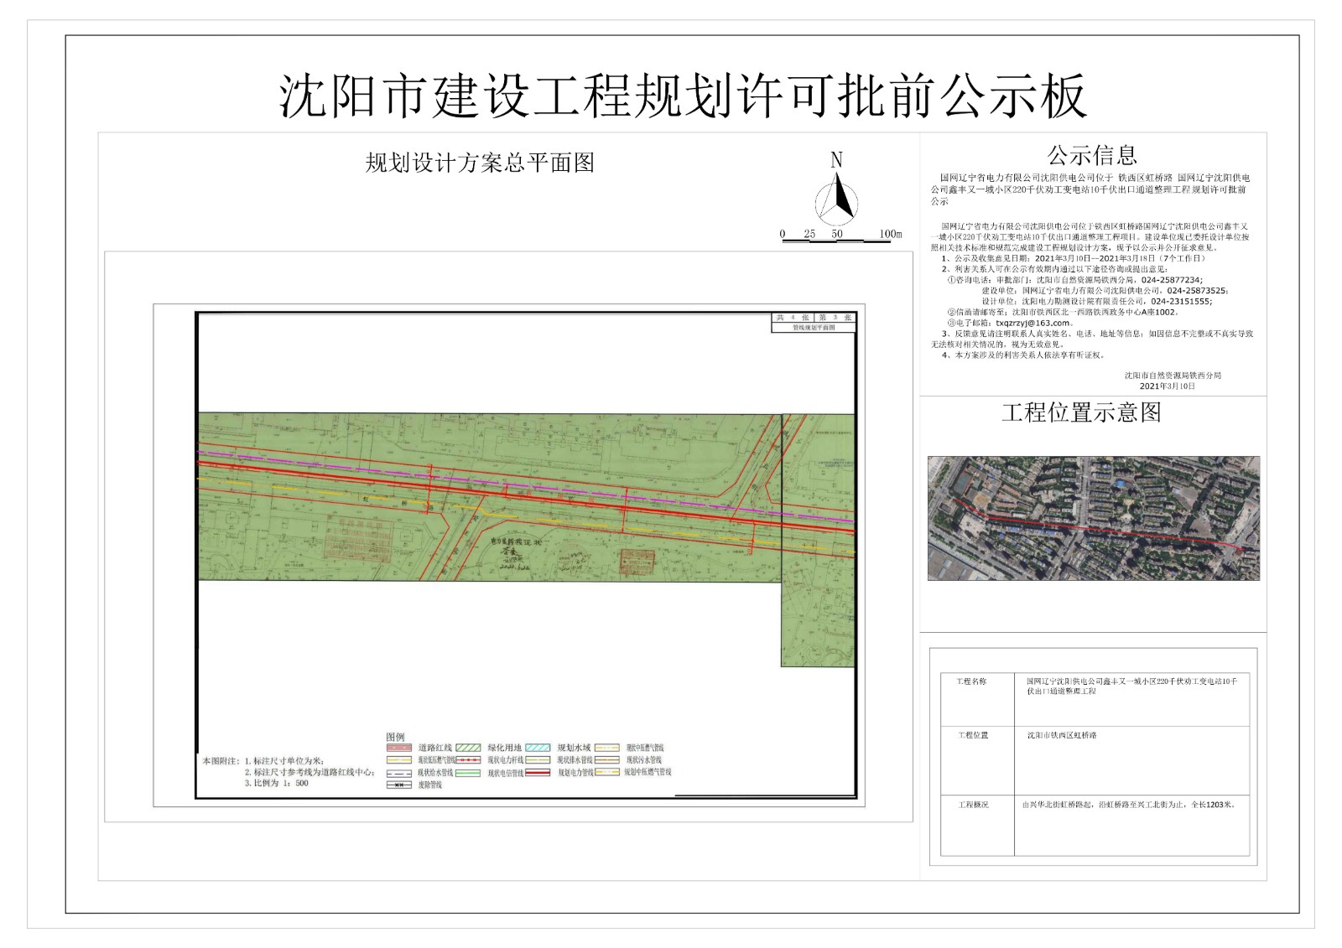Toggle the 规划中压燃气管线 legend entry

tap(606, 773)
